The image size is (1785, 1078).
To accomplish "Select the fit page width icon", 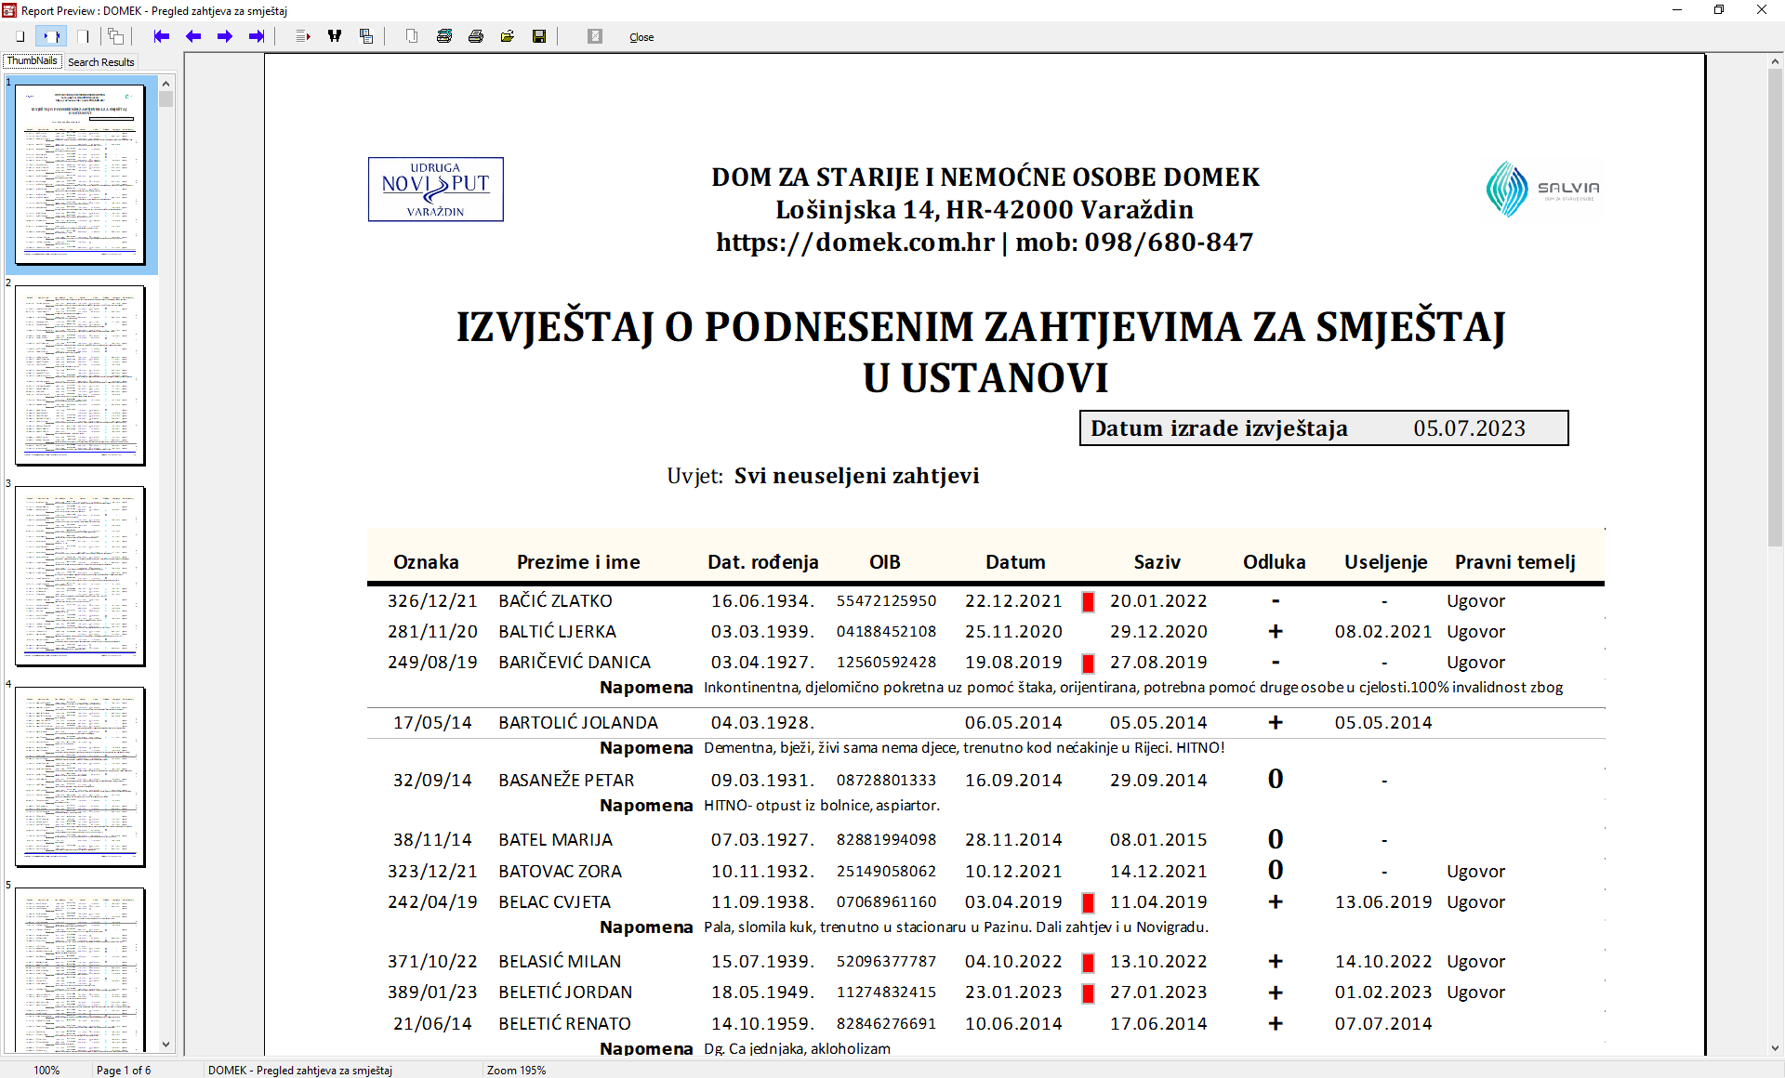I will (x=50, y=36).
